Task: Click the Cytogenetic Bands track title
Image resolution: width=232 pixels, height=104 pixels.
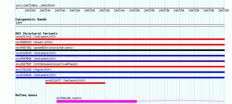Action: (31, 19)
